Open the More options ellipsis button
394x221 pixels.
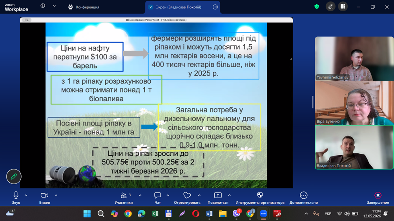[x=303, y=198]
